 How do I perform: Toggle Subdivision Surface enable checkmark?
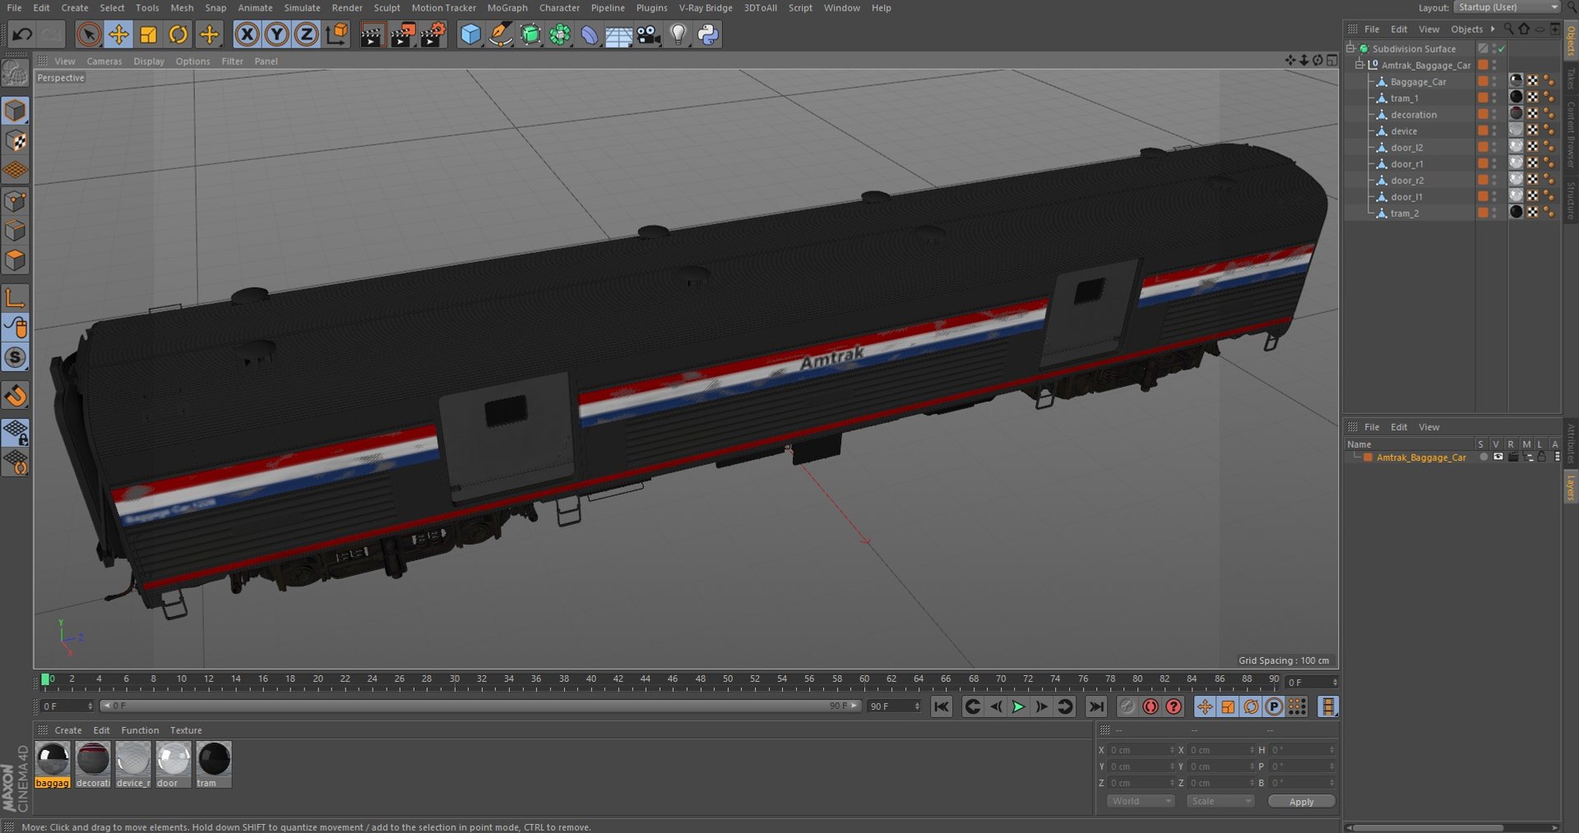pos(1501,49)
